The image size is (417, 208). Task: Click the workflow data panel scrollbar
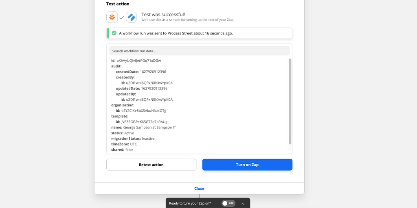290,102
